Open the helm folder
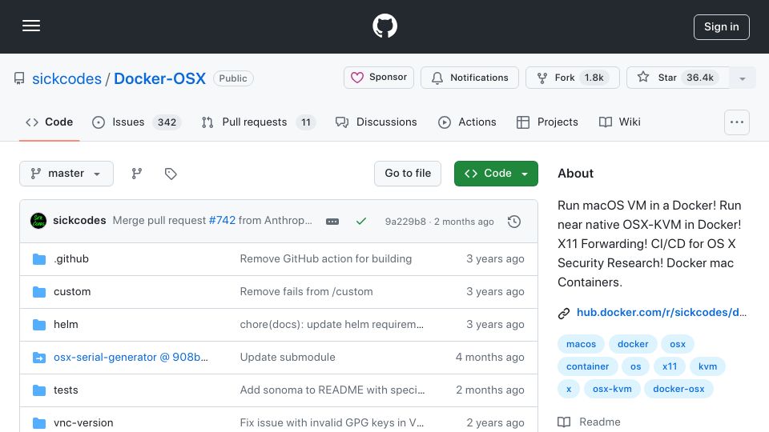 pyautogui.click(x=66, y=324)
